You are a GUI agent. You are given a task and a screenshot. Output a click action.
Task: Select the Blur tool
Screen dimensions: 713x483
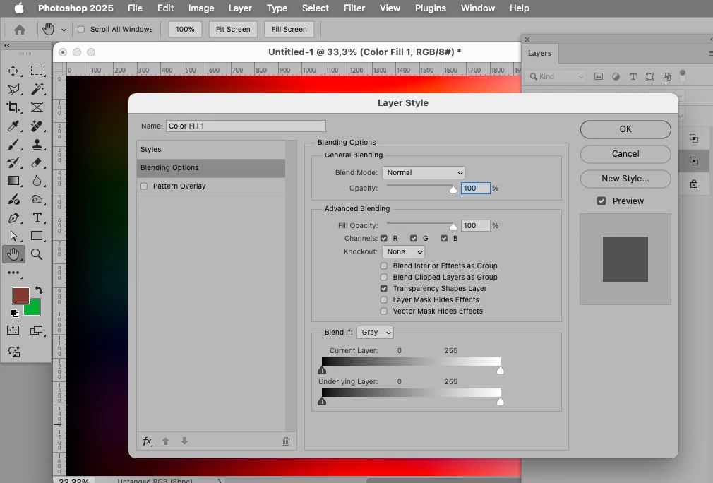37,181
